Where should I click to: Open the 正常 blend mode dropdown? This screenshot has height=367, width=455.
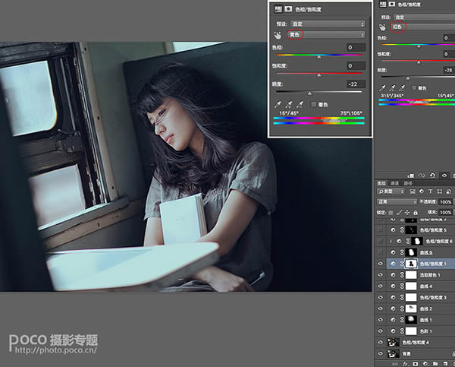click(x=397, y=201)
